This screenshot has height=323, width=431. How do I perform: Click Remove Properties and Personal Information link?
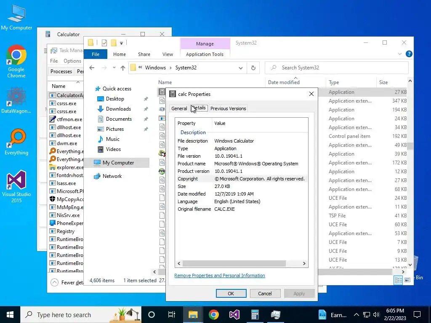point(220,275)
